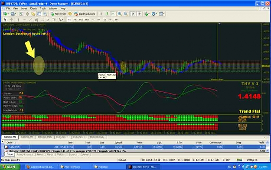Toggle the Auto Scroll chart icon

pos(133,14)
